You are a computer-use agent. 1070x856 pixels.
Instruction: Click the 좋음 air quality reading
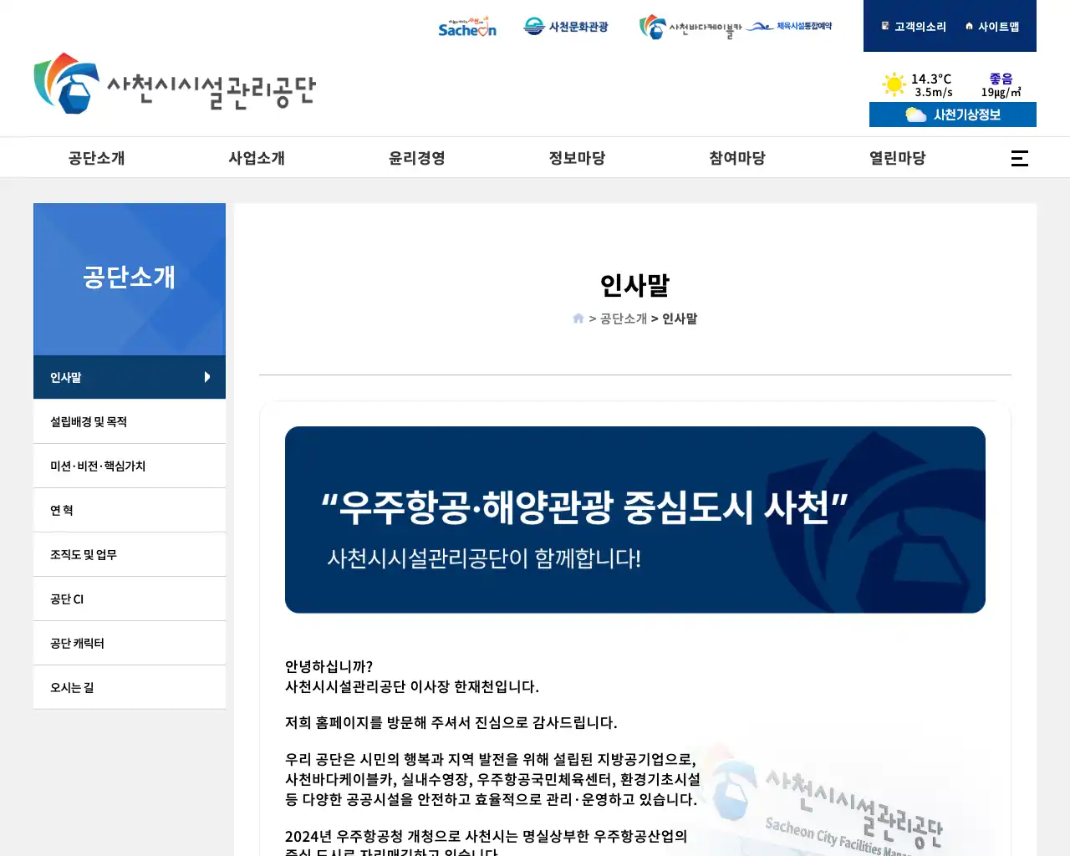[1001, 79]
